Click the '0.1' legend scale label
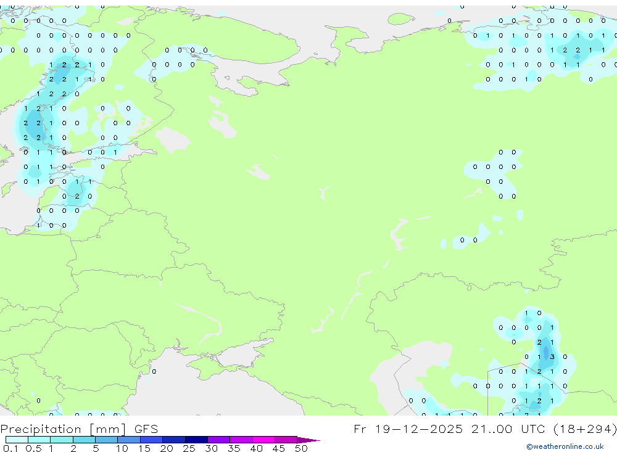This screenshot has height=452, width=617. (10, 448)
